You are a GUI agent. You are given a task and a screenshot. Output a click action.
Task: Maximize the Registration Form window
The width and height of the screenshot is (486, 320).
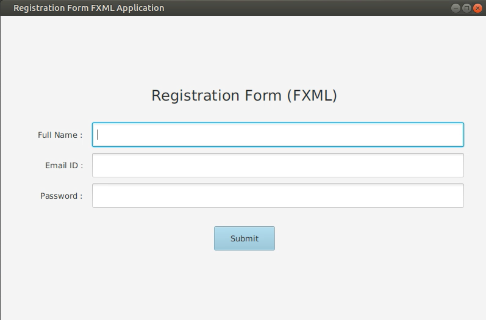point(466,8)
